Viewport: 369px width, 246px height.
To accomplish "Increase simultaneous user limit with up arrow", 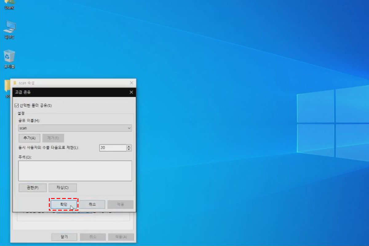I will tap(129, 146).
